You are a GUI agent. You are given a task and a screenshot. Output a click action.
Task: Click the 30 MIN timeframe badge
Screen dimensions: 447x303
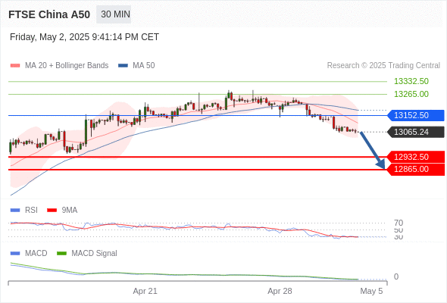[114, 14]
